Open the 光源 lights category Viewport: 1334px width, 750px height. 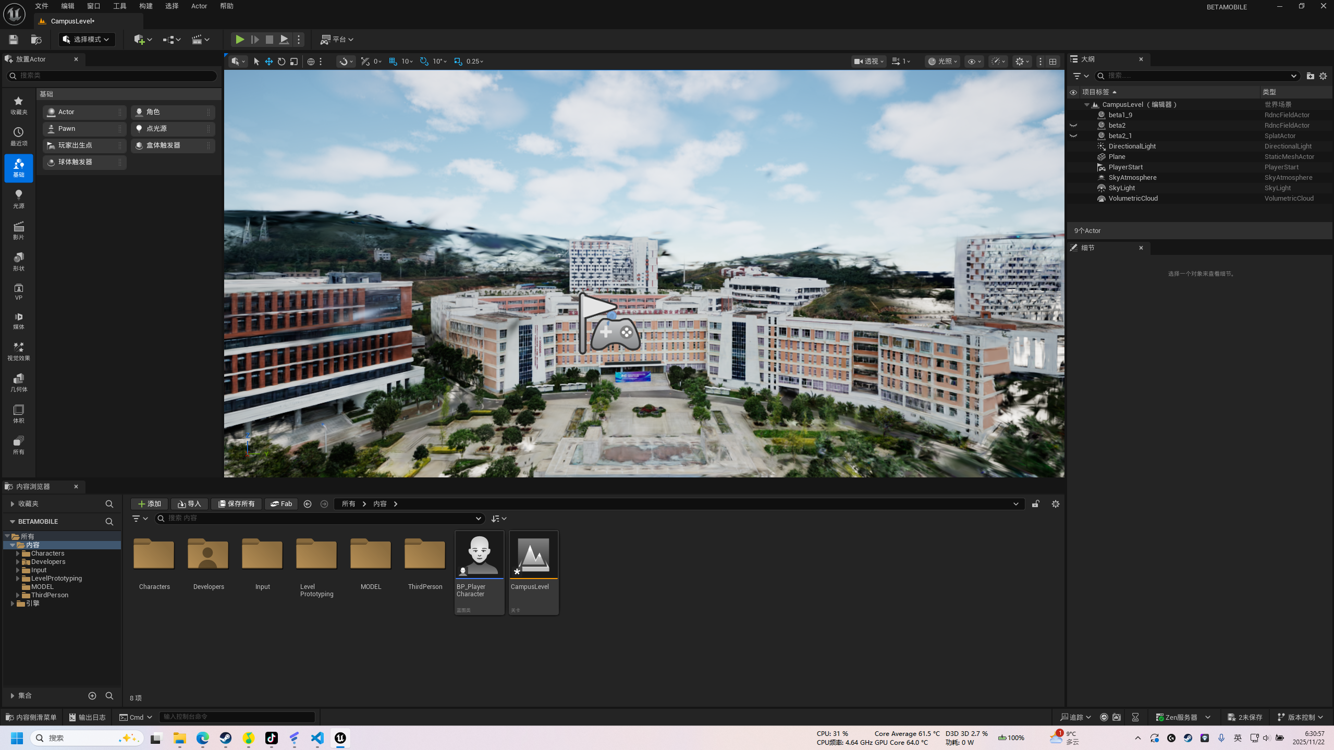point(18,199)
